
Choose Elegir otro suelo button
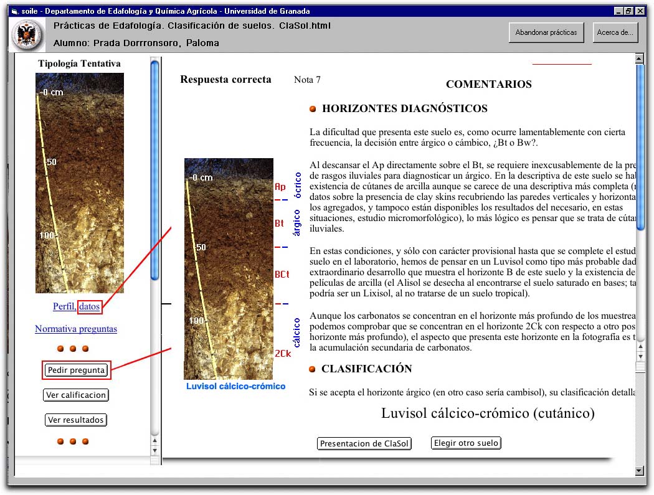pos(466,443)
